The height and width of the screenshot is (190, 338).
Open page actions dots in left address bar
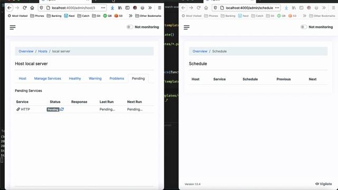104,8
